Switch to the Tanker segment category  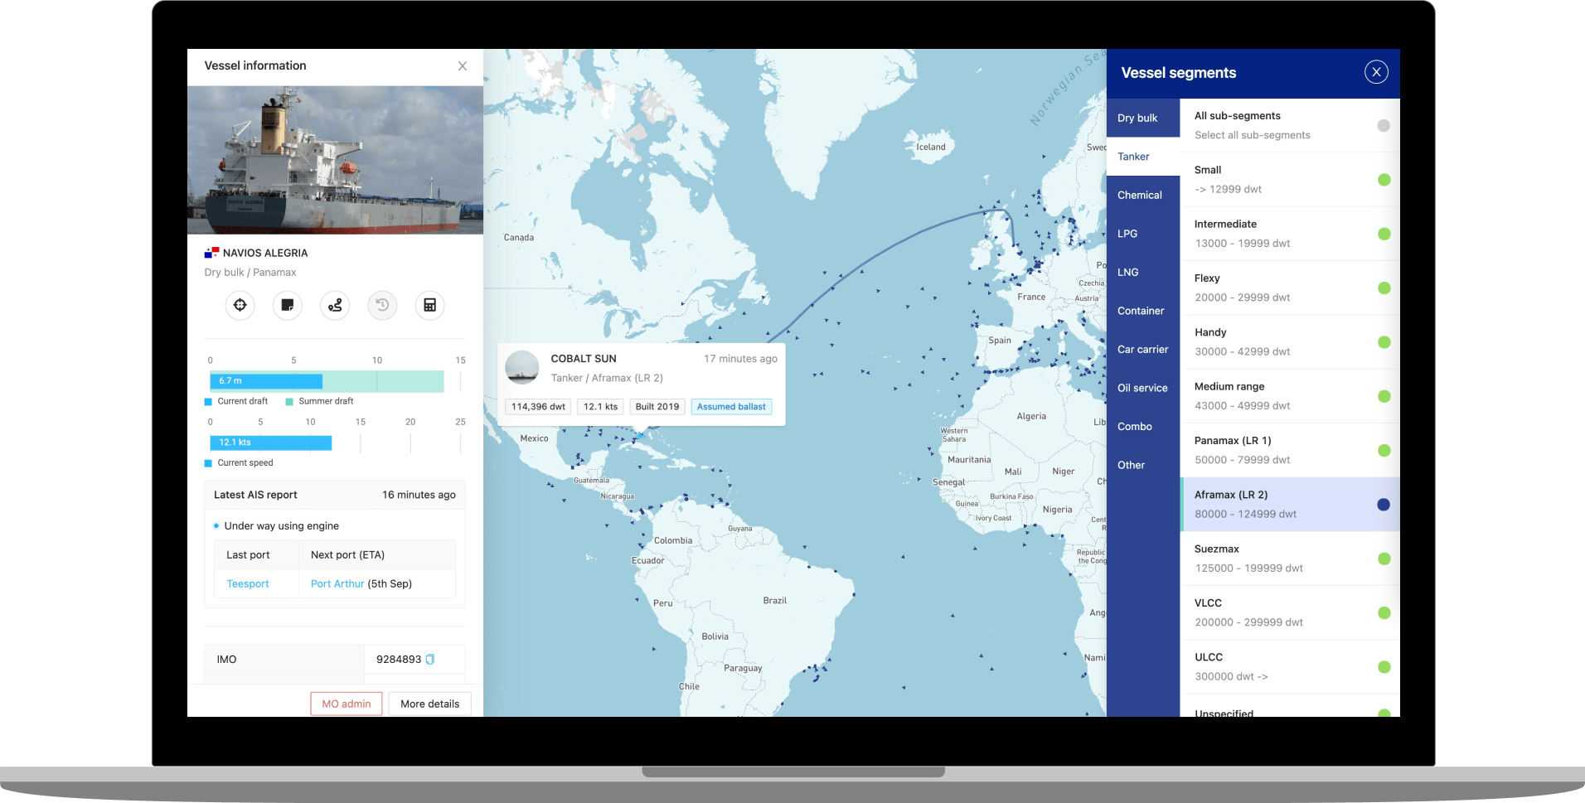coord(1133,156)
